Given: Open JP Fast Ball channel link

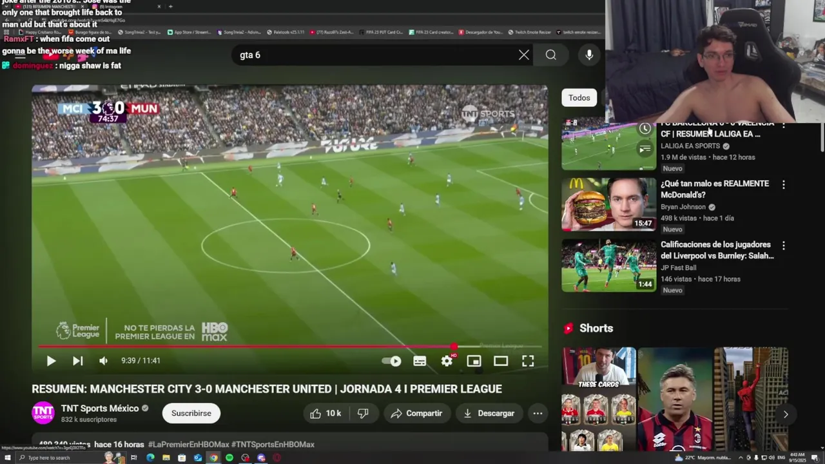Looking at the screenshot, I should point(678,267).
